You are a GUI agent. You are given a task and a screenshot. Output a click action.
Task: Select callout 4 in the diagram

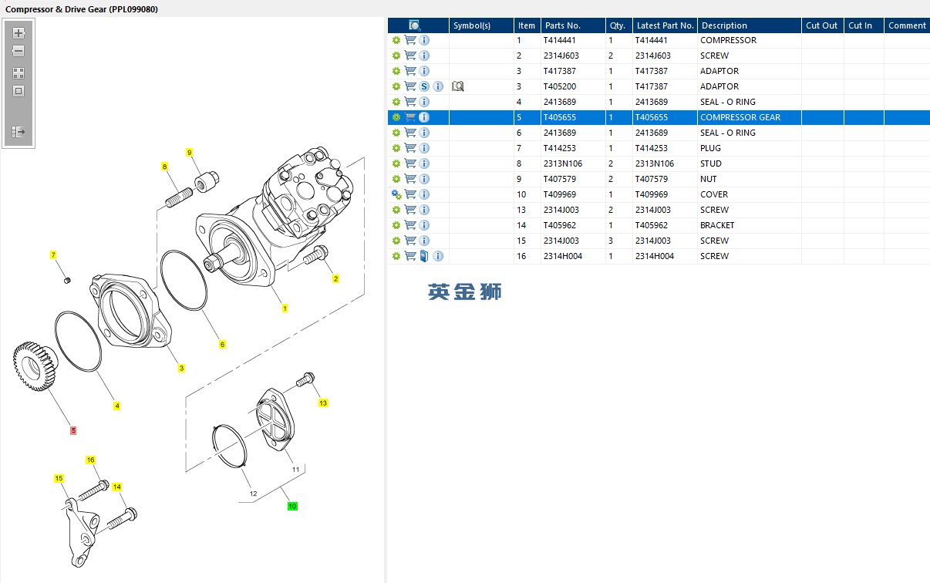point(116,406)
